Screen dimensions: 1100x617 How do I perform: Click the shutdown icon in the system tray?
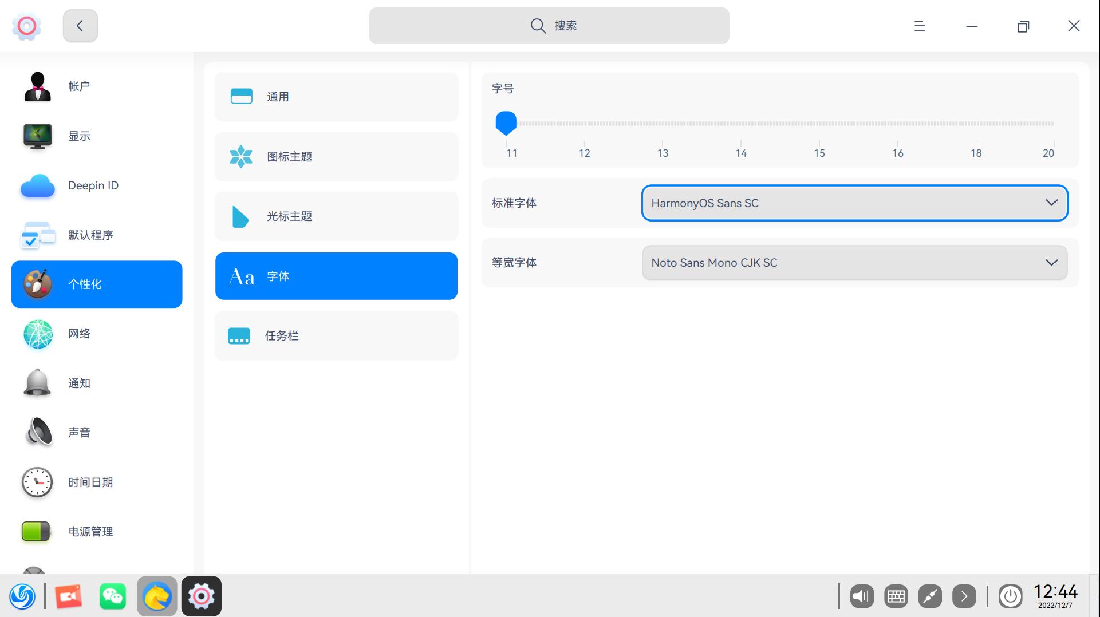(x=1011, y=596)
